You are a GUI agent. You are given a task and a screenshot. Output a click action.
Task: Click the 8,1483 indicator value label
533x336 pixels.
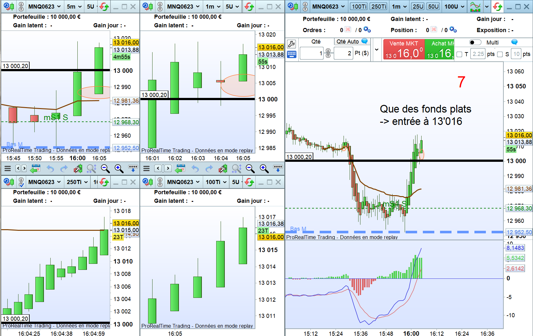coord(515,248)
